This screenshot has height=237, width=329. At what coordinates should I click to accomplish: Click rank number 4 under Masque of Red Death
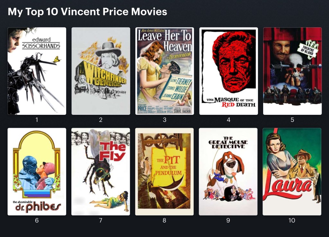tap(228, 120)
